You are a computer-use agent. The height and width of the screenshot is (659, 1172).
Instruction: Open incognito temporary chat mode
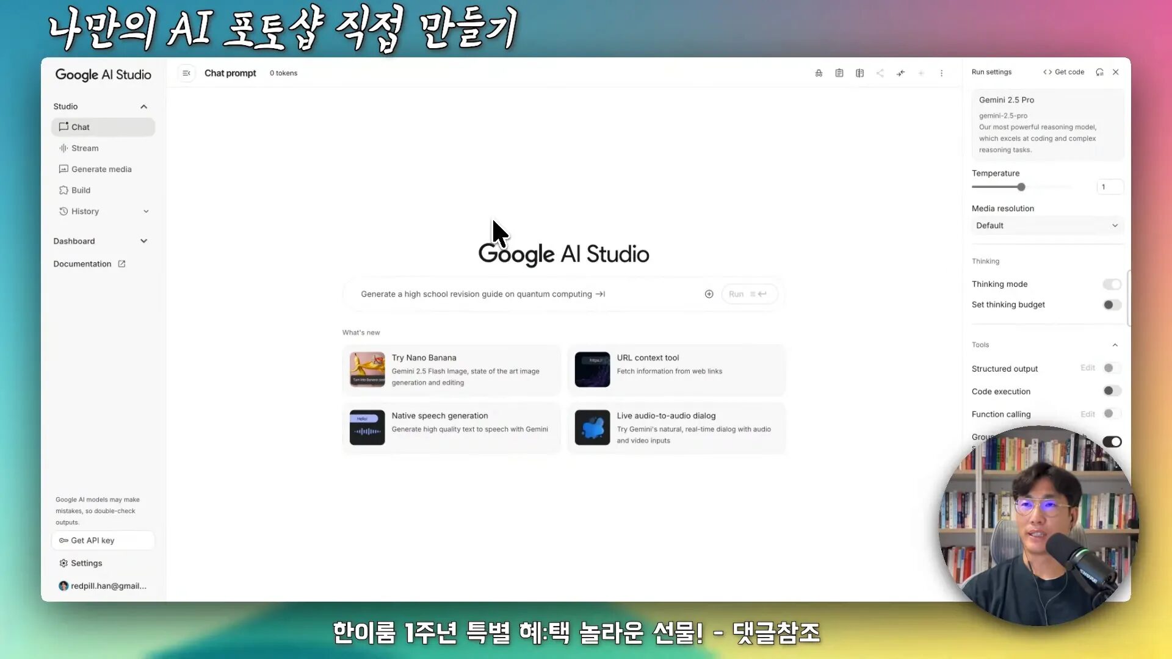[819, 73]
